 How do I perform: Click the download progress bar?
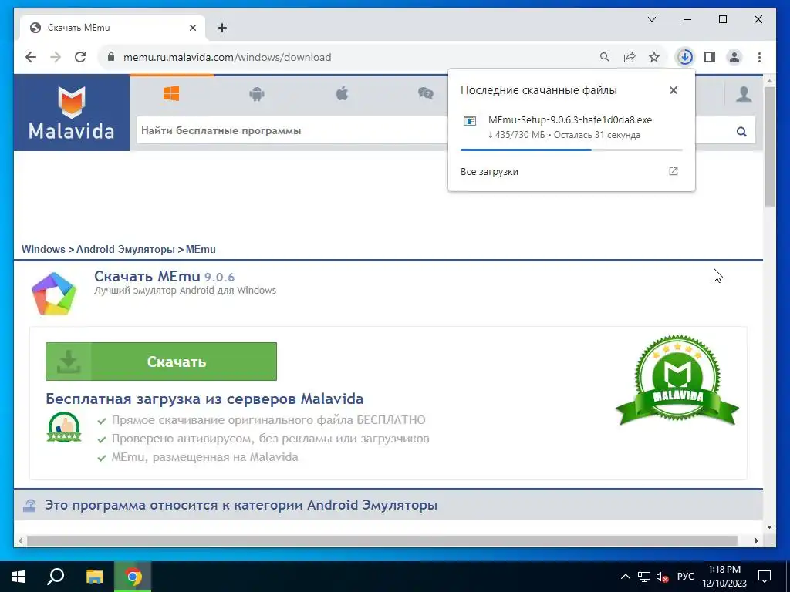pyautogui.click(x=572, y=150)
